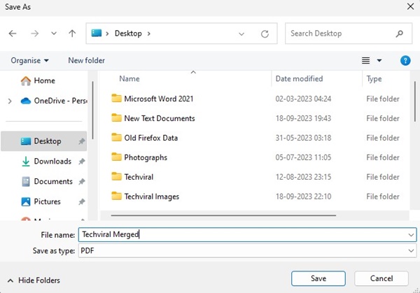Click the New Text Documents folder icon
Screen dimensions: 420x293
point(116,117)
